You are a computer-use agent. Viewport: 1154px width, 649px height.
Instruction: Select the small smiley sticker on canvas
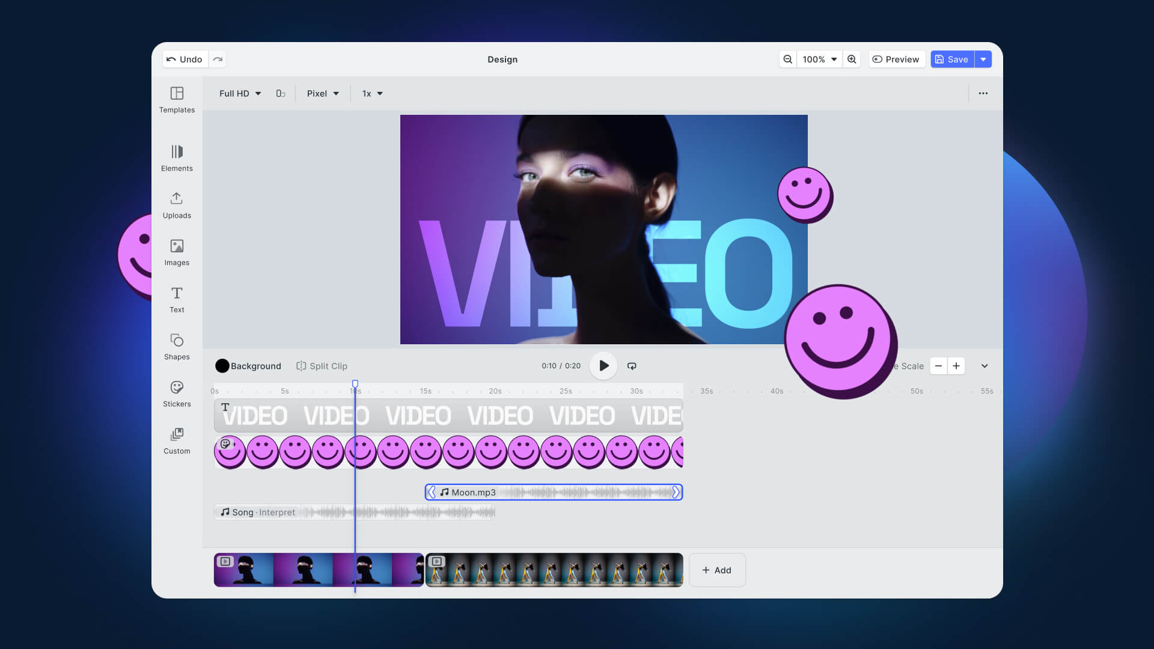coord(805,195)
